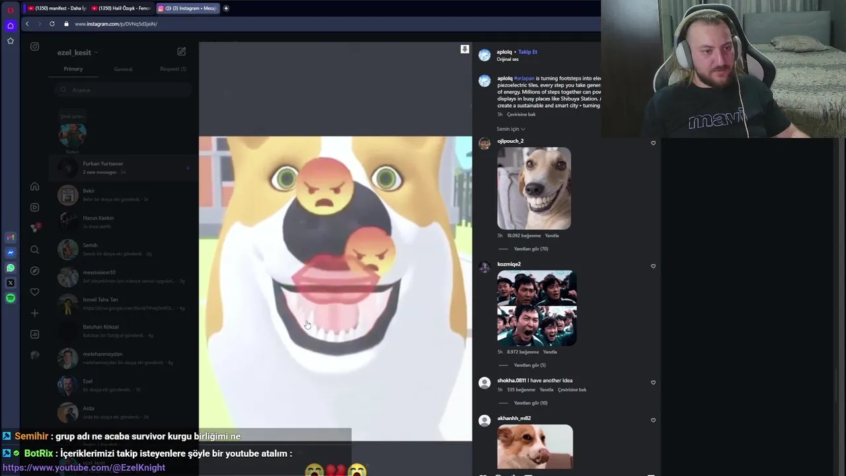
Task: Open the 'Senin için' comment sort dropdown
Action: pos(511,129)
